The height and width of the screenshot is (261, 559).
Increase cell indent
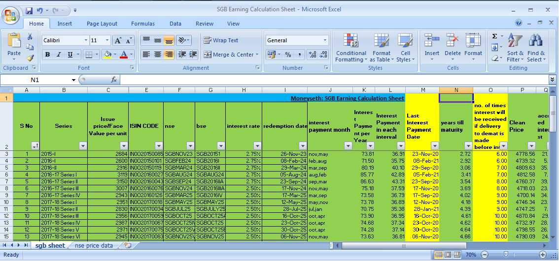193,55
